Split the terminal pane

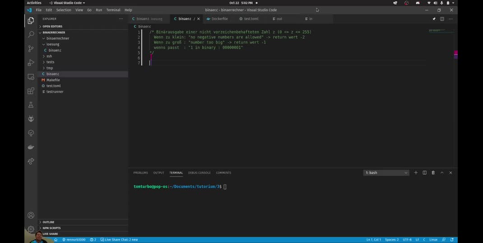(x=424, y=173)
